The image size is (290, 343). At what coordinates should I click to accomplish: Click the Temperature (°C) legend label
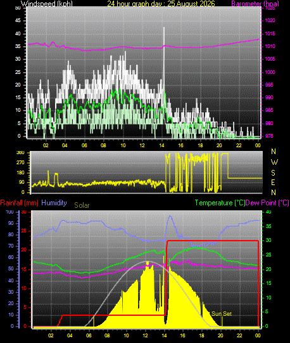click(x=220, y=203)
